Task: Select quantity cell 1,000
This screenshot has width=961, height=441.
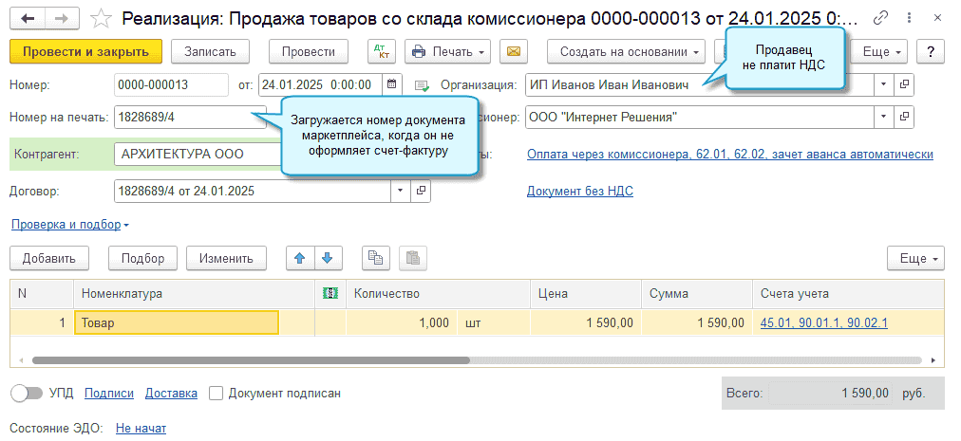Action: click(402, 322)
